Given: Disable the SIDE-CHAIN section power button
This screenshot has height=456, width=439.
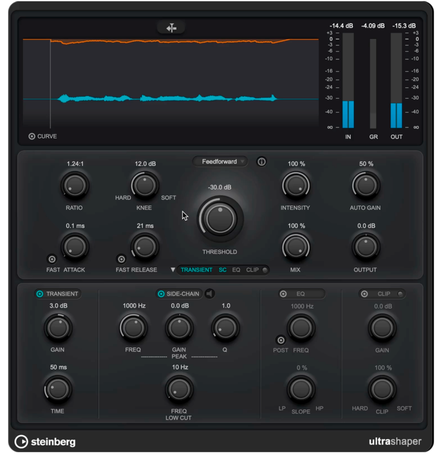Looking at the screenshot, I should [161, 294].
